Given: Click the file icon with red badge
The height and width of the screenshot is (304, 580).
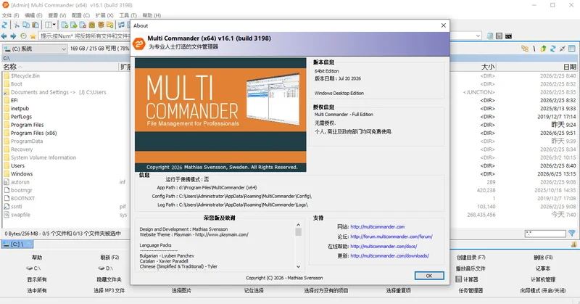Looking at the screenshot, I should tap(83, 25).
